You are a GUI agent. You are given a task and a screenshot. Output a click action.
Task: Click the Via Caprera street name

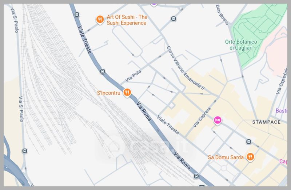pyautogui.click(x=202, y=117)
